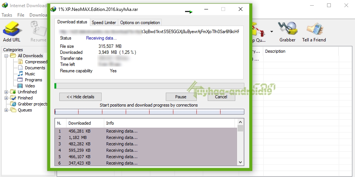The width and height of the screenshot is (355, 177).
Task: Click the IDM icon in download dialog title
Action: coord(53,9)
